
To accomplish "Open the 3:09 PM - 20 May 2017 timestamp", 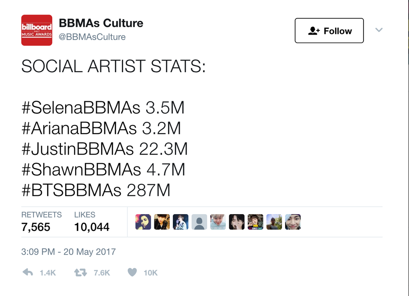I will [68, 252].
